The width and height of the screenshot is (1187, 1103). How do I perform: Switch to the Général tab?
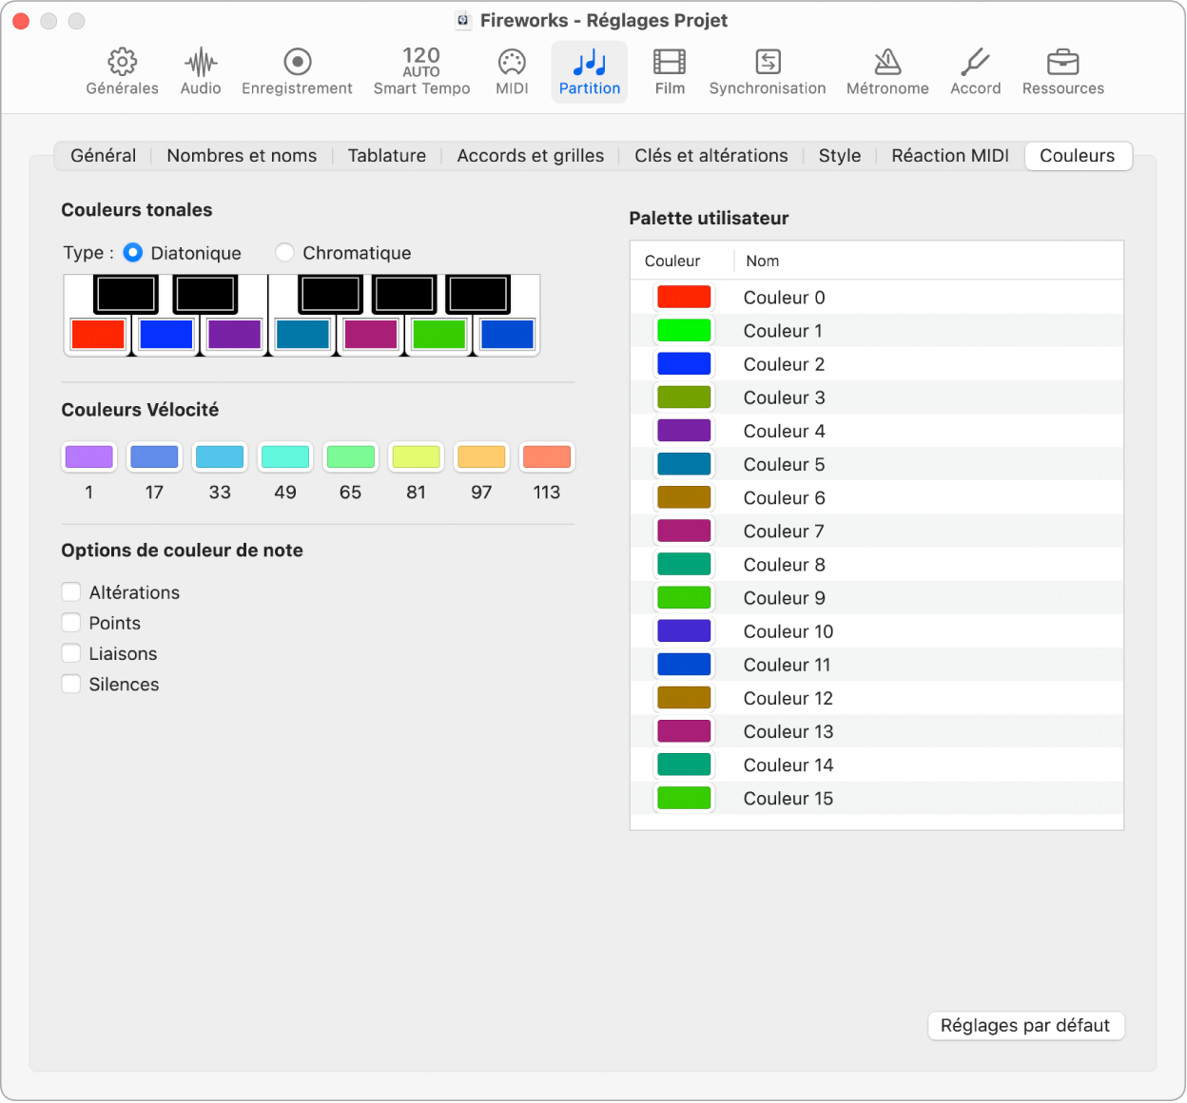click(103, 156)
